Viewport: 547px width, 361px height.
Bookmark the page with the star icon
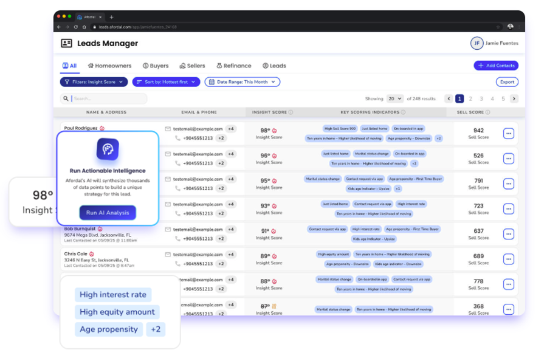[498, 27]
